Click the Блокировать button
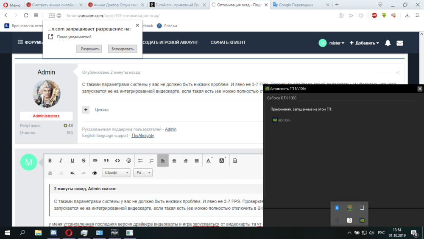The height and width of the screenshot is (239, 424). click(123, 49)
